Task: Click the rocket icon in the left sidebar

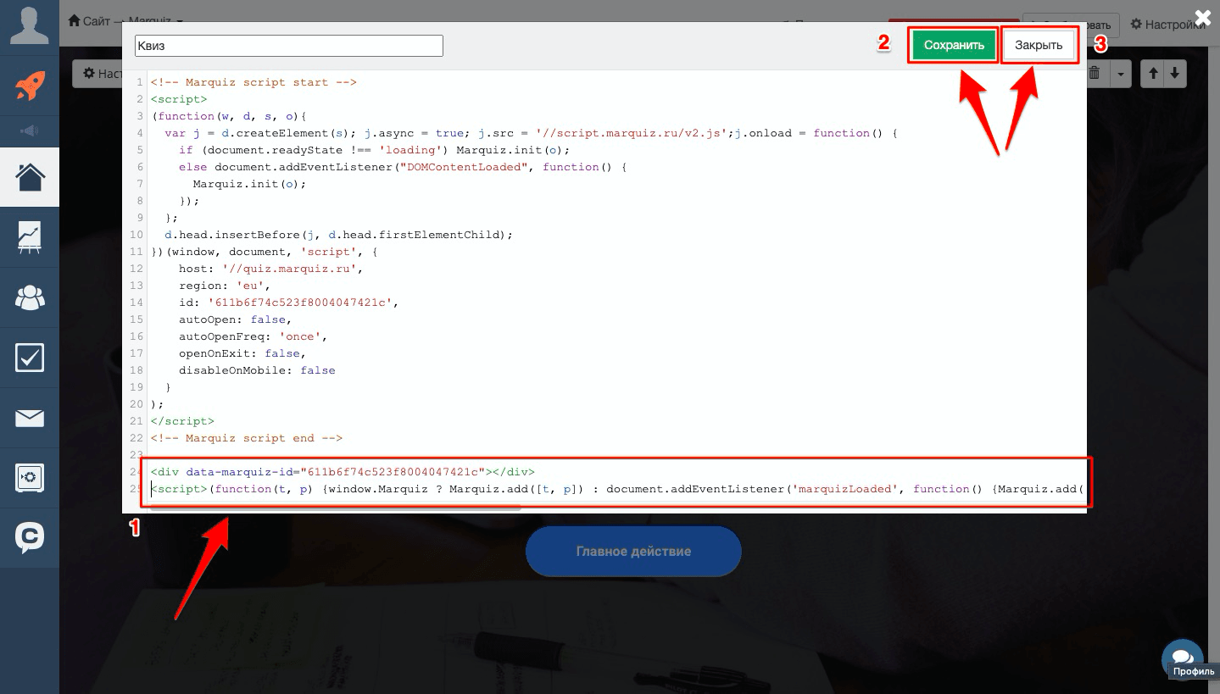Action: pyautogui.click(x=30, y=86)
